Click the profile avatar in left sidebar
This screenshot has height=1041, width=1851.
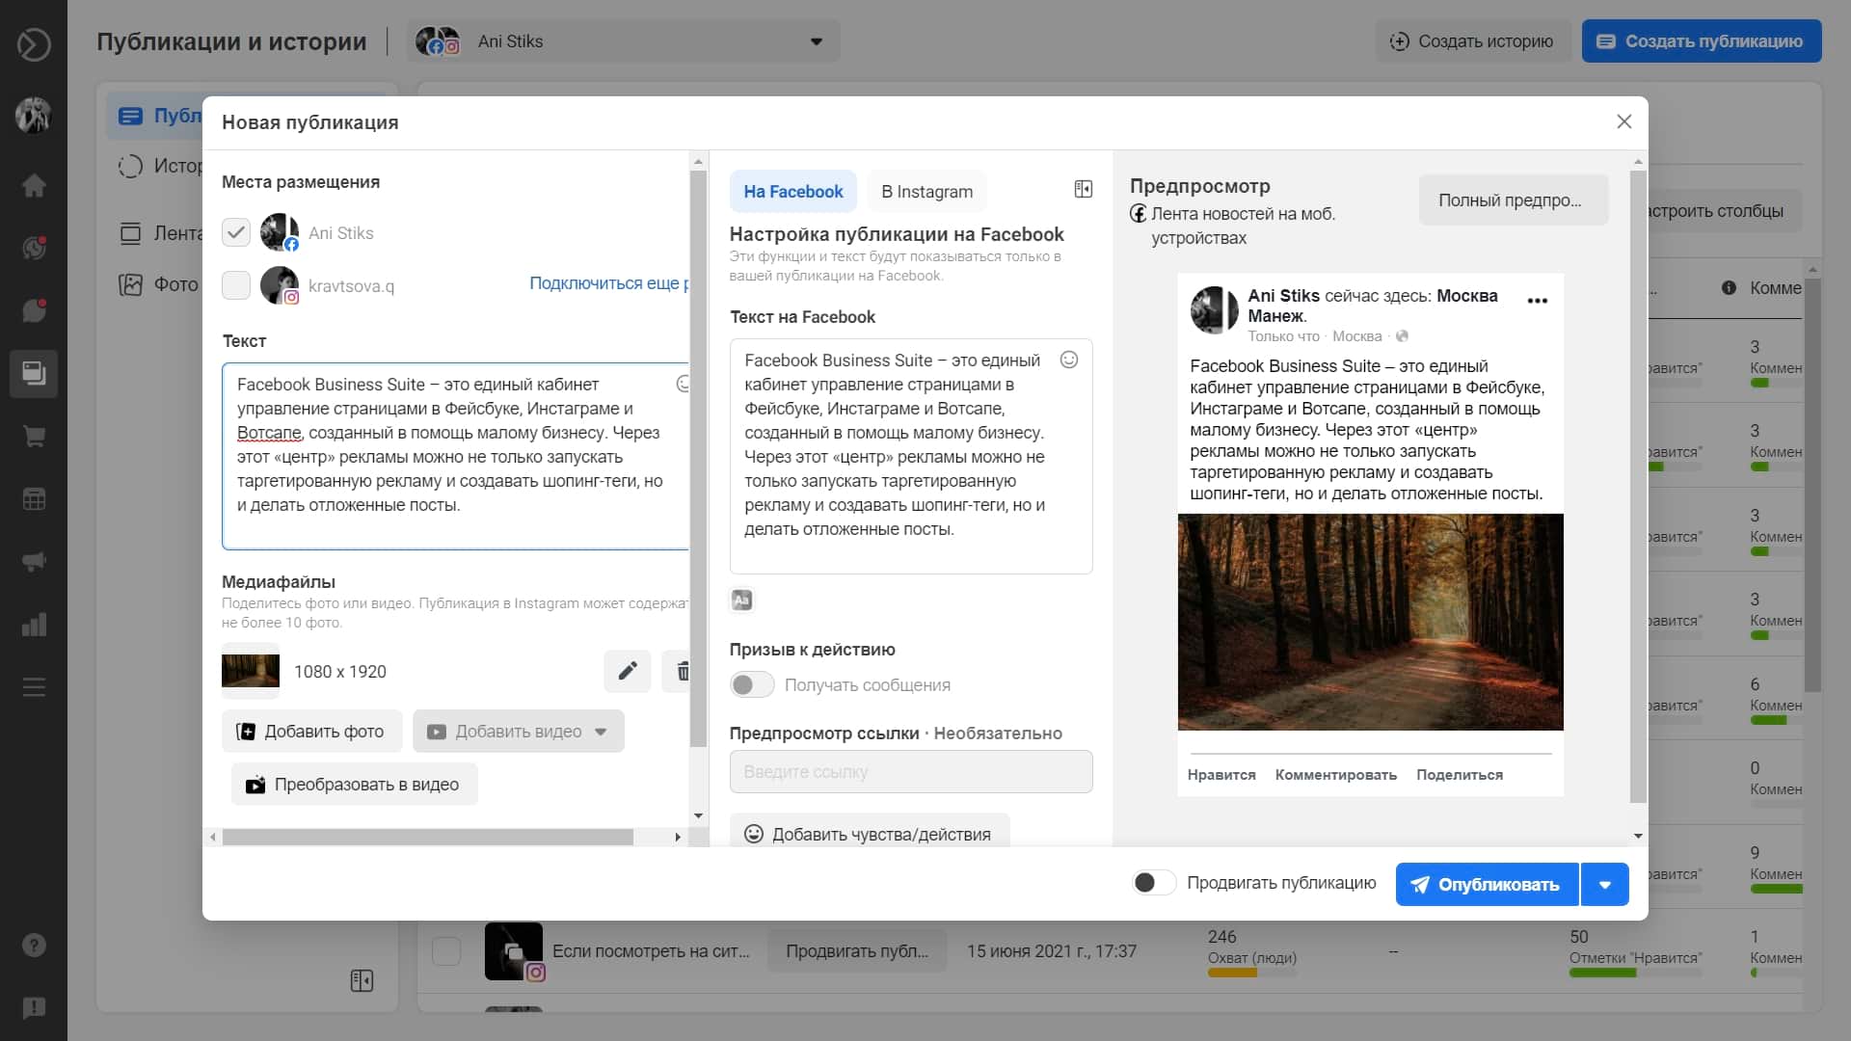[34, 115]
